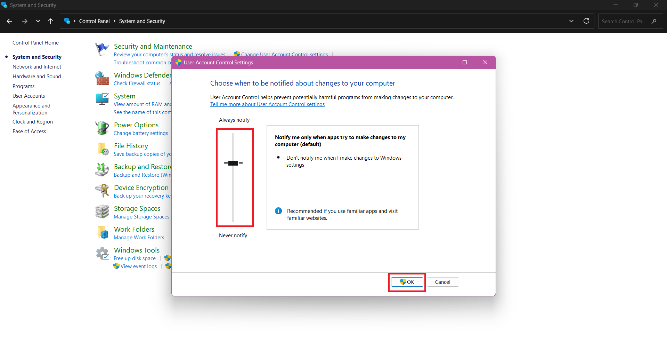The width and height of the screenshot is (667, 351).
Task: Click the Power Options battery icon
Action: (x=102, y=128)
